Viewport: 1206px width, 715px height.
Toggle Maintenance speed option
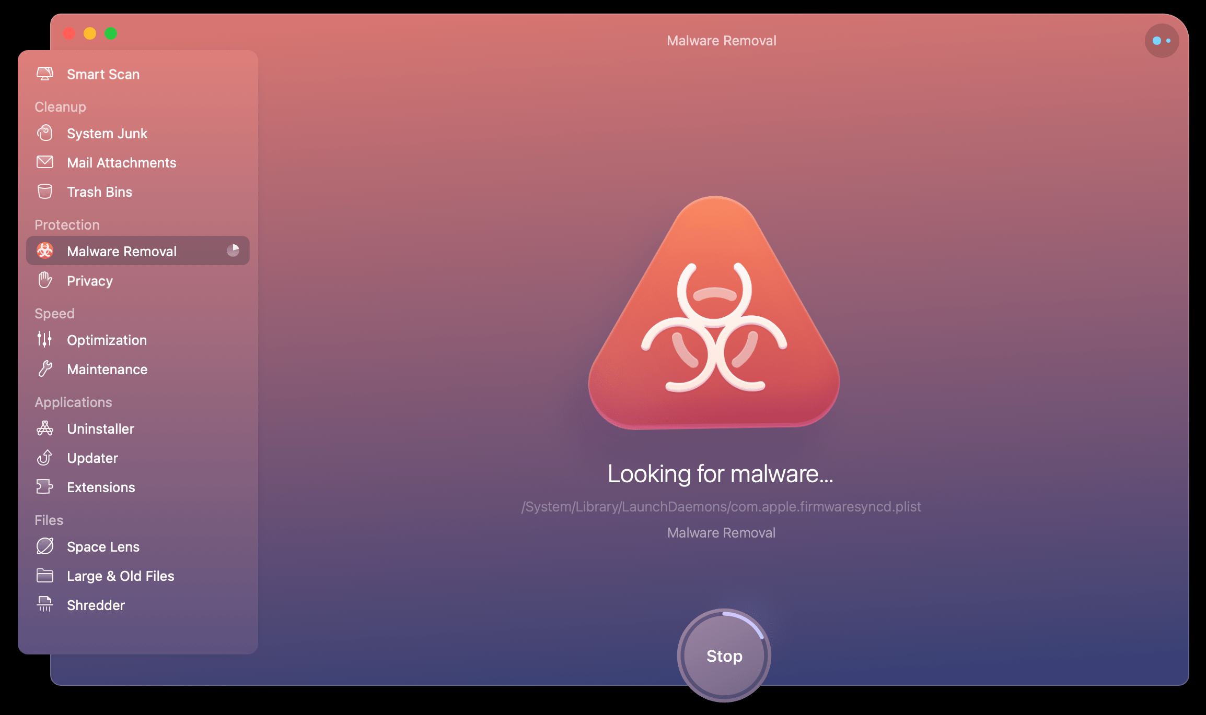[x=108, y=370]
